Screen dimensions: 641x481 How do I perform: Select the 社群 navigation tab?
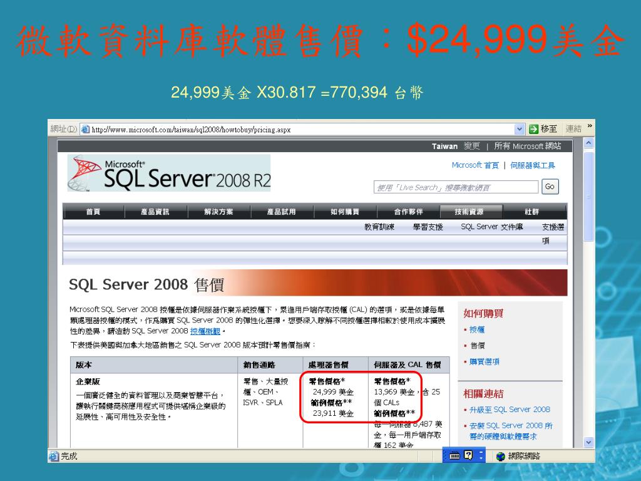pyautogui.click(x=532, y=212)
